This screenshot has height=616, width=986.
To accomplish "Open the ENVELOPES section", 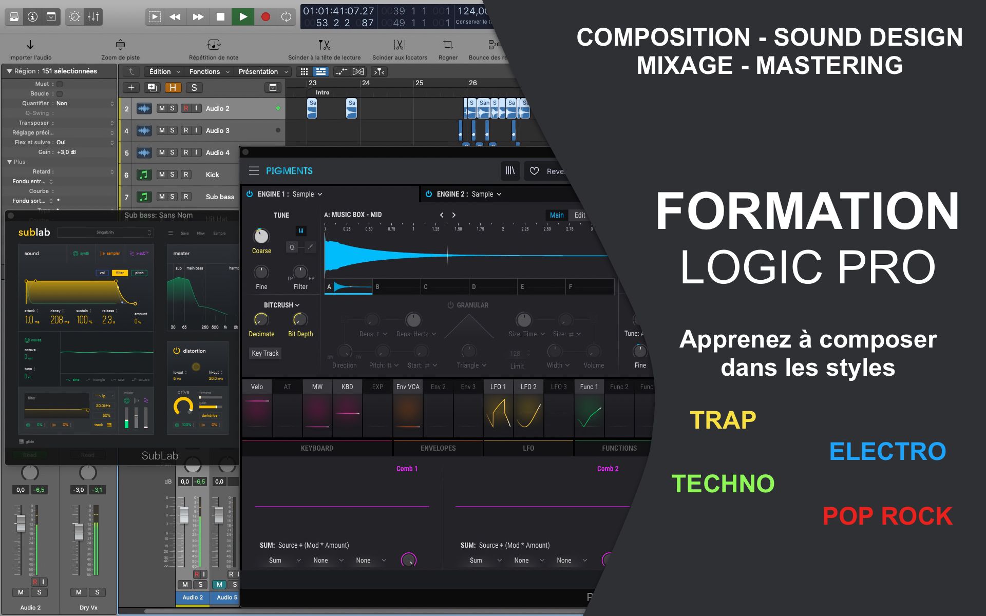I will (x=438, y=448).
